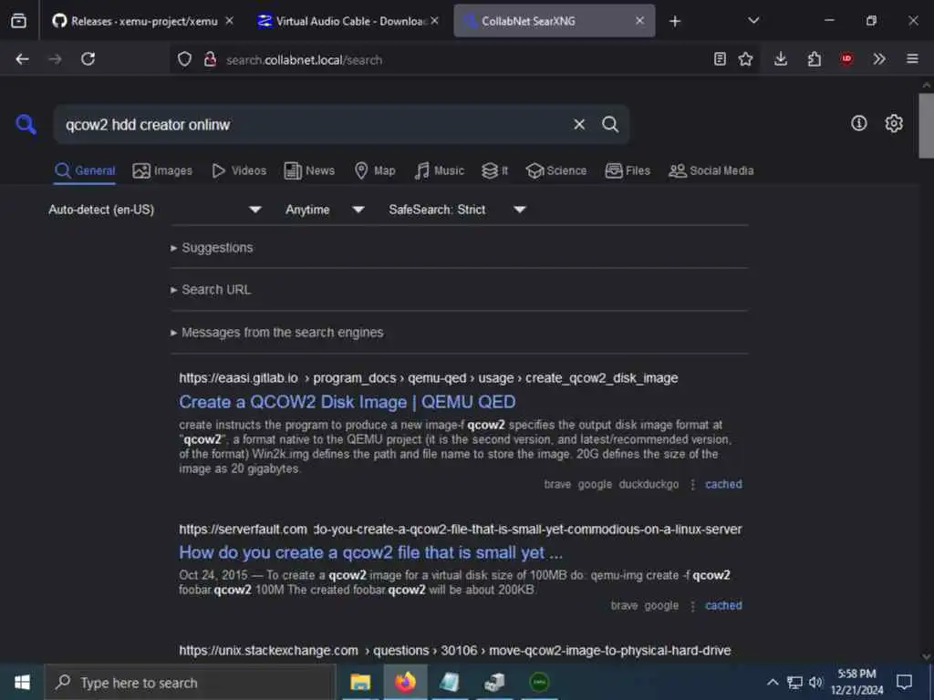Select the Files search category
Image resolution: width=934 pixels, height=700 pixels.
628,170
